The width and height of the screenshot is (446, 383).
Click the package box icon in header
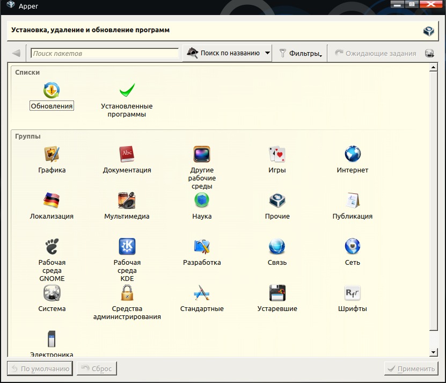428,31
